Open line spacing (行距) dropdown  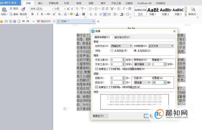click(142, 82)
